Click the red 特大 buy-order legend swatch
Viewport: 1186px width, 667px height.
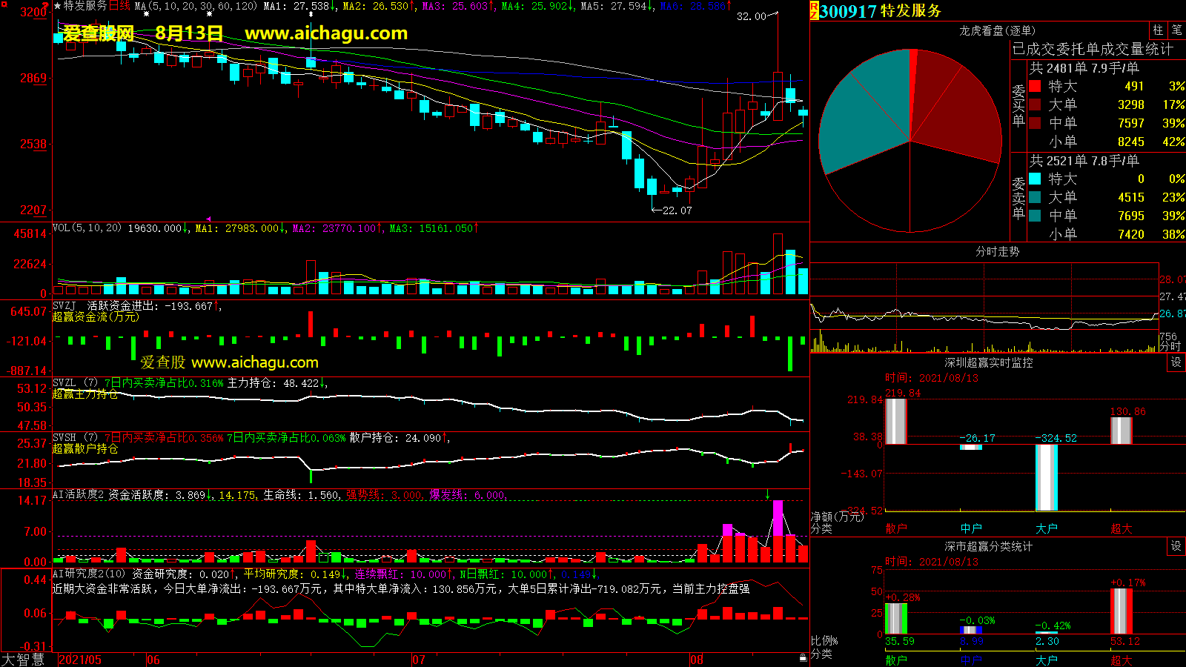tap(1035, 86)
